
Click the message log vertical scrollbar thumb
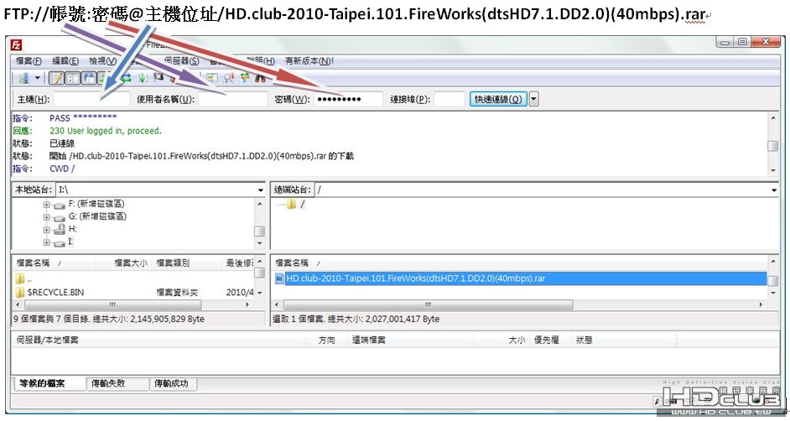773,146
